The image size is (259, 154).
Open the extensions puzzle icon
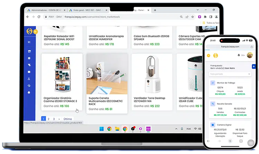pyautogui.click(x=205, y=17)
